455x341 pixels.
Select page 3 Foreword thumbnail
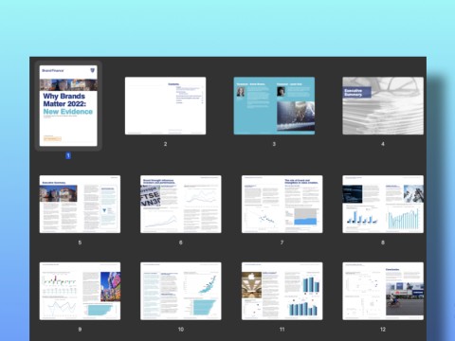[274, 106]
